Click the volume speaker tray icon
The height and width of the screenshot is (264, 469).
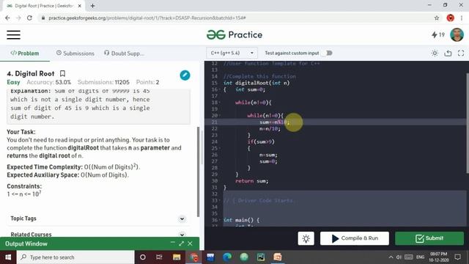point(399,257)
